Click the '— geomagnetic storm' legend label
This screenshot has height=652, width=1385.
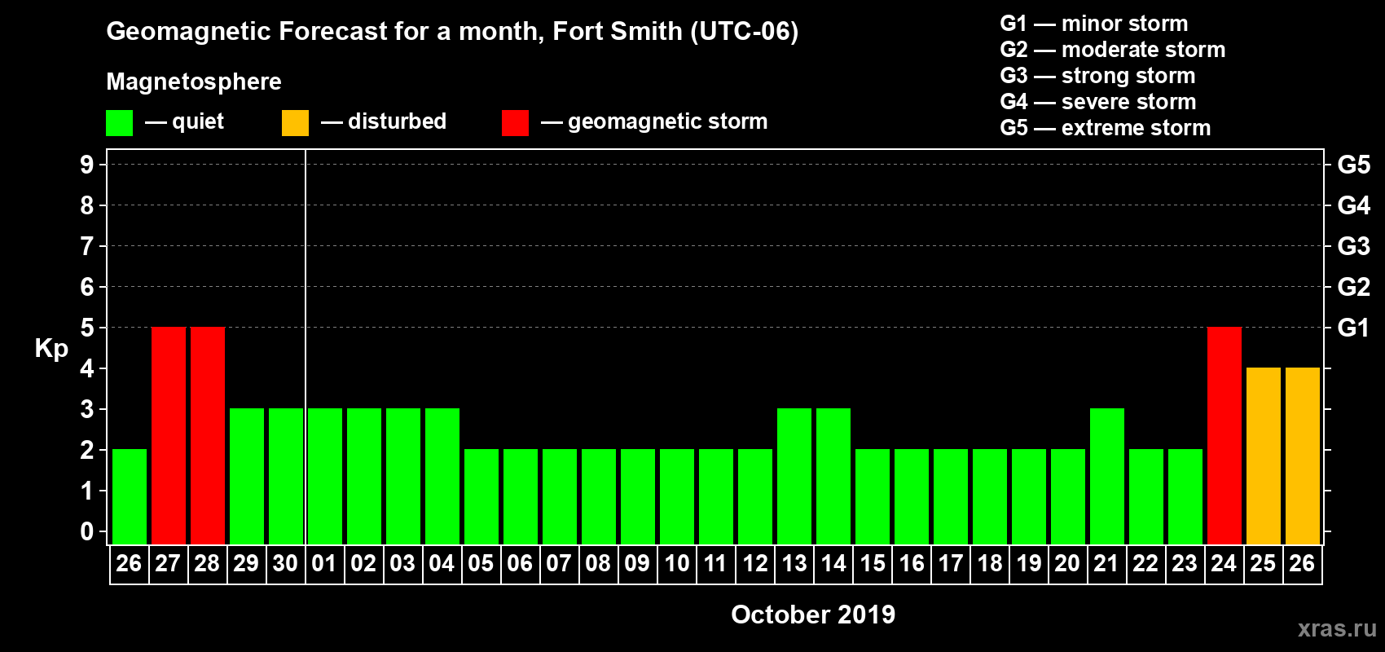(654, 122)
